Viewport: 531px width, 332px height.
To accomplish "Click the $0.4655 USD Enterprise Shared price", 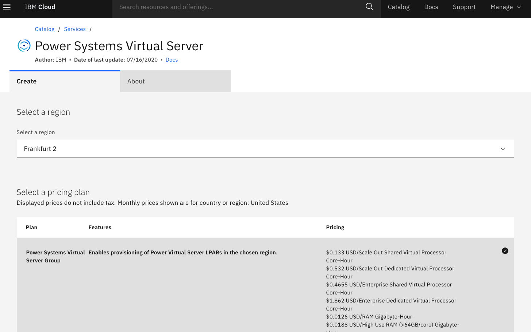I will click(x=389, y=289).
